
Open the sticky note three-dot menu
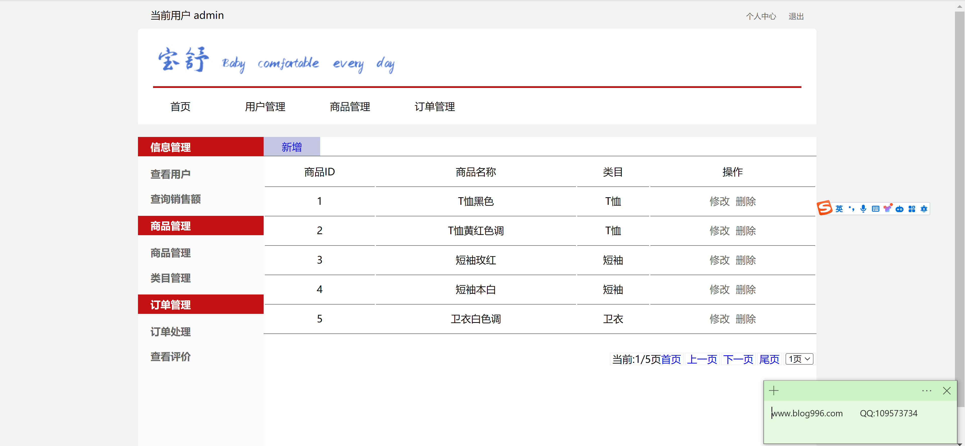[926, 391]
